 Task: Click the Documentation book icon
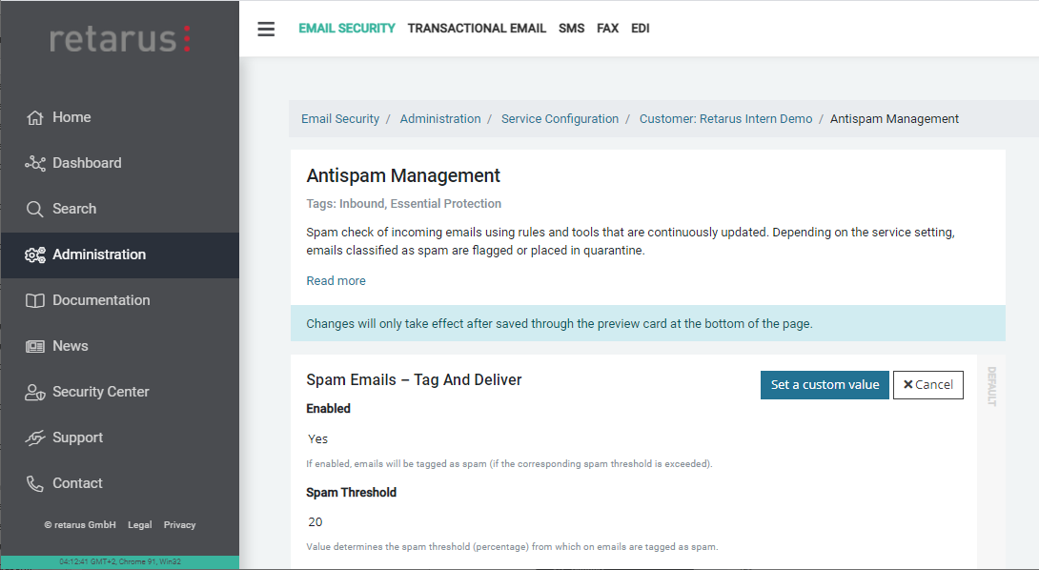[x=35, y=301]
